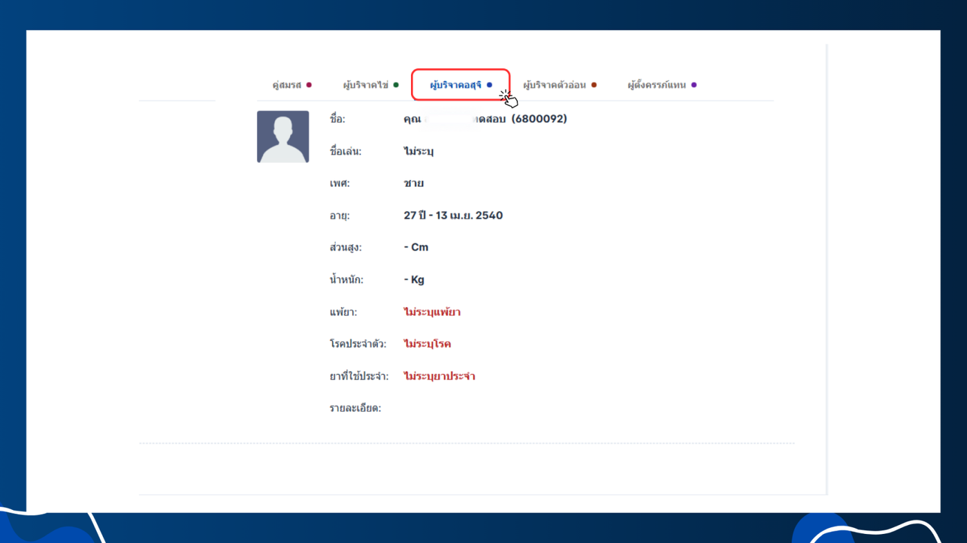
Task: Click the แพ้ยา: field label
Action: [x=343, y=312]
